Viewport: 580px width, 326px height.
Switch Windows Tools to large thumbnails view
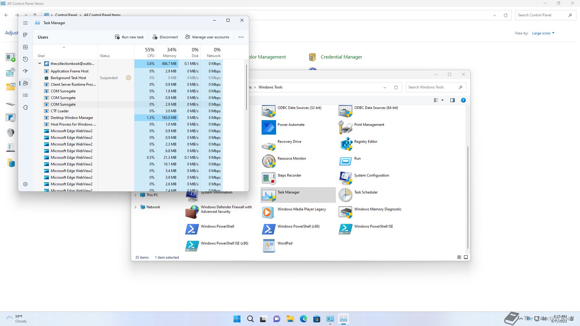pyautogui.click(x=466, y=257)
